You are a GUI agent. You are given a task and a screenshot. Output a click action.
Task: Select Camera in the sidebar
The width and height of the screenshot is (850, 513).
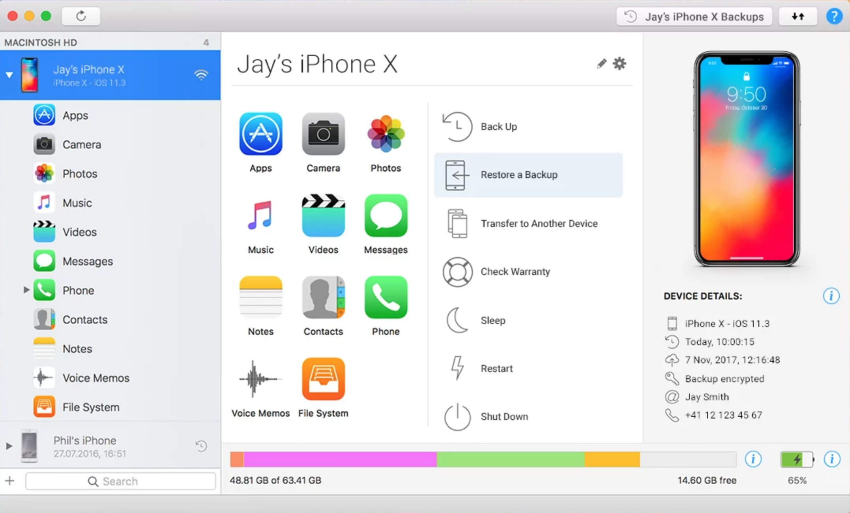[x=110, y=144]
